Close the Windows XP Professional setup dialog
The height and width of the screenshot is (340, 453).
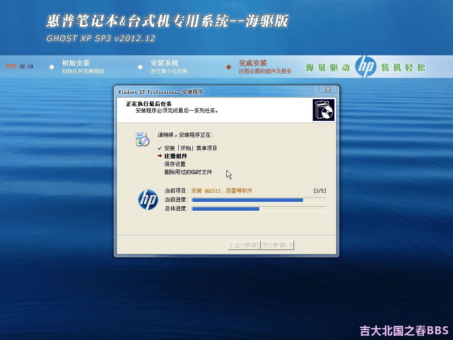click(x=328, y=89)
